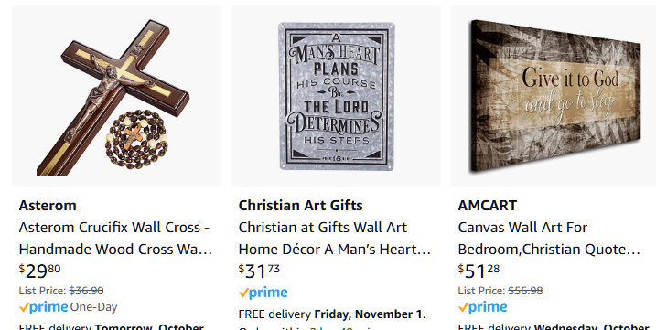656x330 pixels.
Task: Click the rosary beads in crucifix image
Action: click(x=136, y=139)
